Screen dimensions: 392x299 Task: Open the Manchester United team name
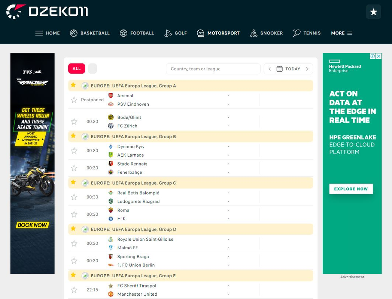pyautogui.click(x=137, y=294)
